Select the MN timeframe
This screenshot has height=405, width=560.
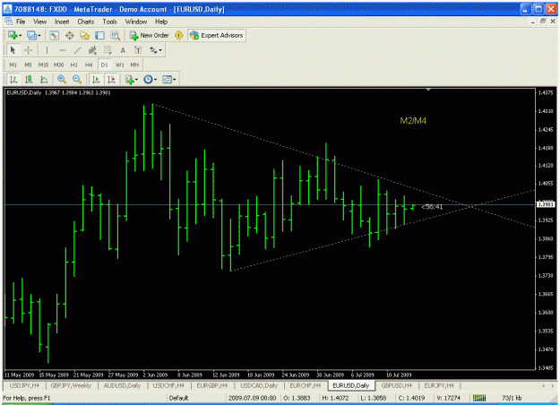click(x=134, y=65)
